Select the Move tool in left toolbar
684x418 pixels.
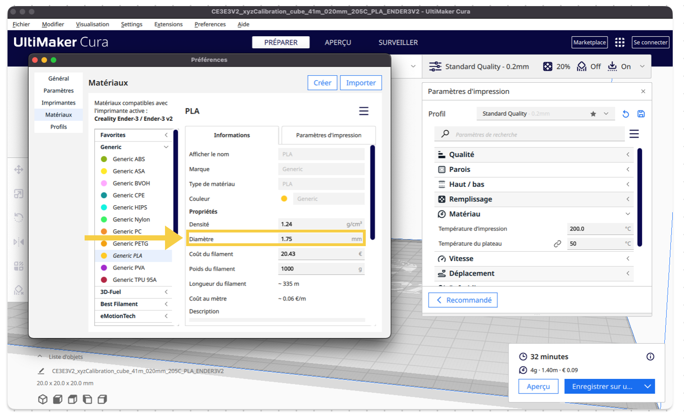tap(19, 170)
